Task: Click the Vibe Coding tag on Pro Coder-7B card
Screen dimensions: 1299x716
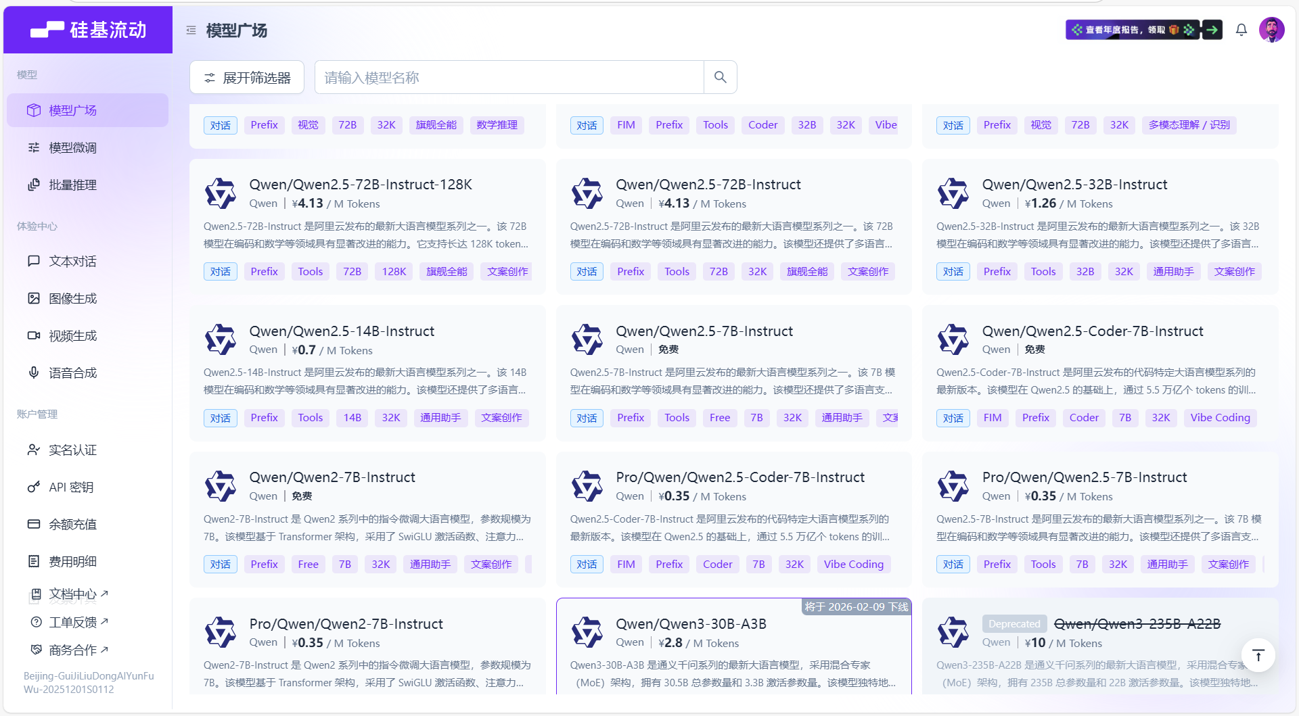Action: point(853,564)
